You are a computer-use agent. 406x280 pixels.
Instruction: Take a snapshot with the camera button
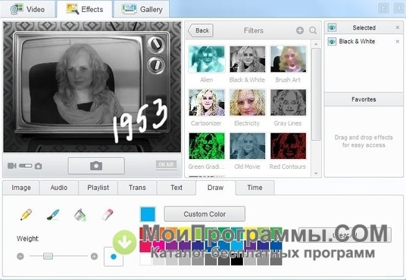pos(96,166)
